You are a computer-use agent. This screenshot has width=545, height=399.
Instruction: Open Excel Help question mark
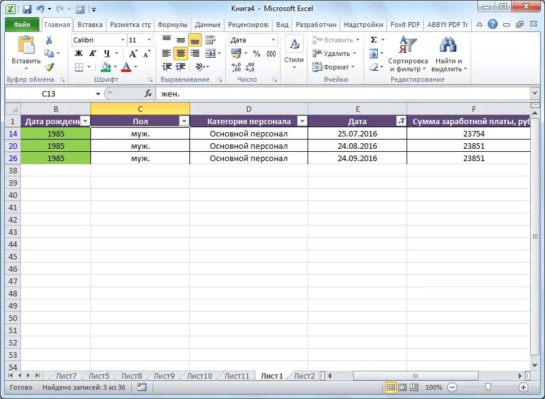(492, 25)
